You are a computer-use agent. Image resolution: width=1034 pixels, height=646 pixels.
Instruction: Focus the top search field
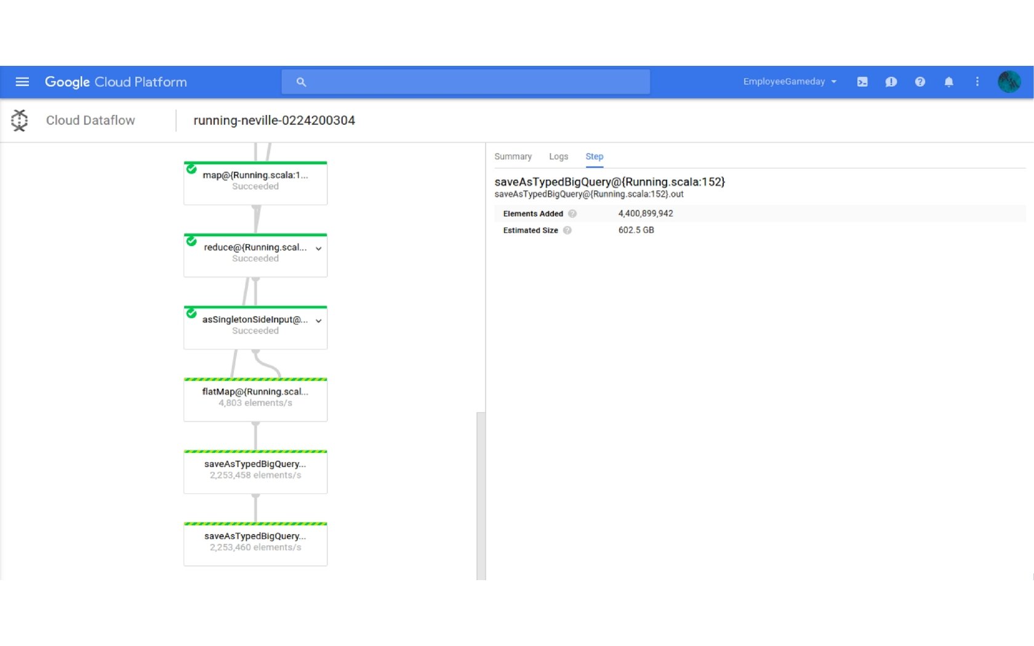465,82
